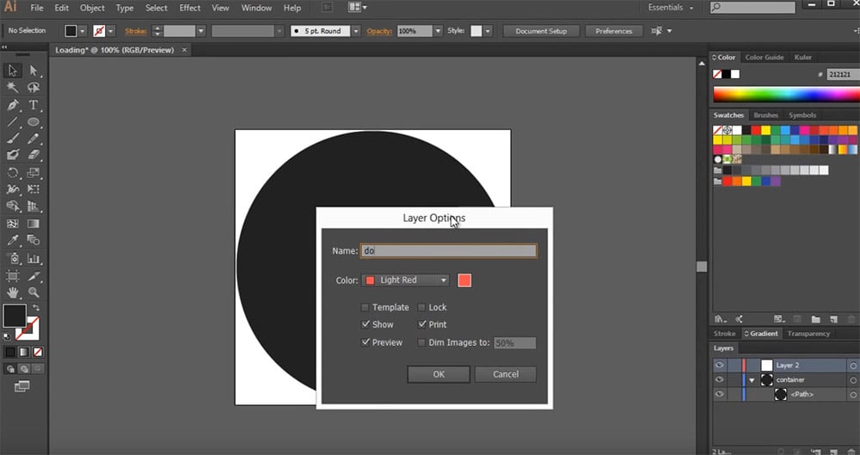This screenshot has width=860, height=455.
Task: Click the Change Screen Mode icon
Action: (22, 387)
